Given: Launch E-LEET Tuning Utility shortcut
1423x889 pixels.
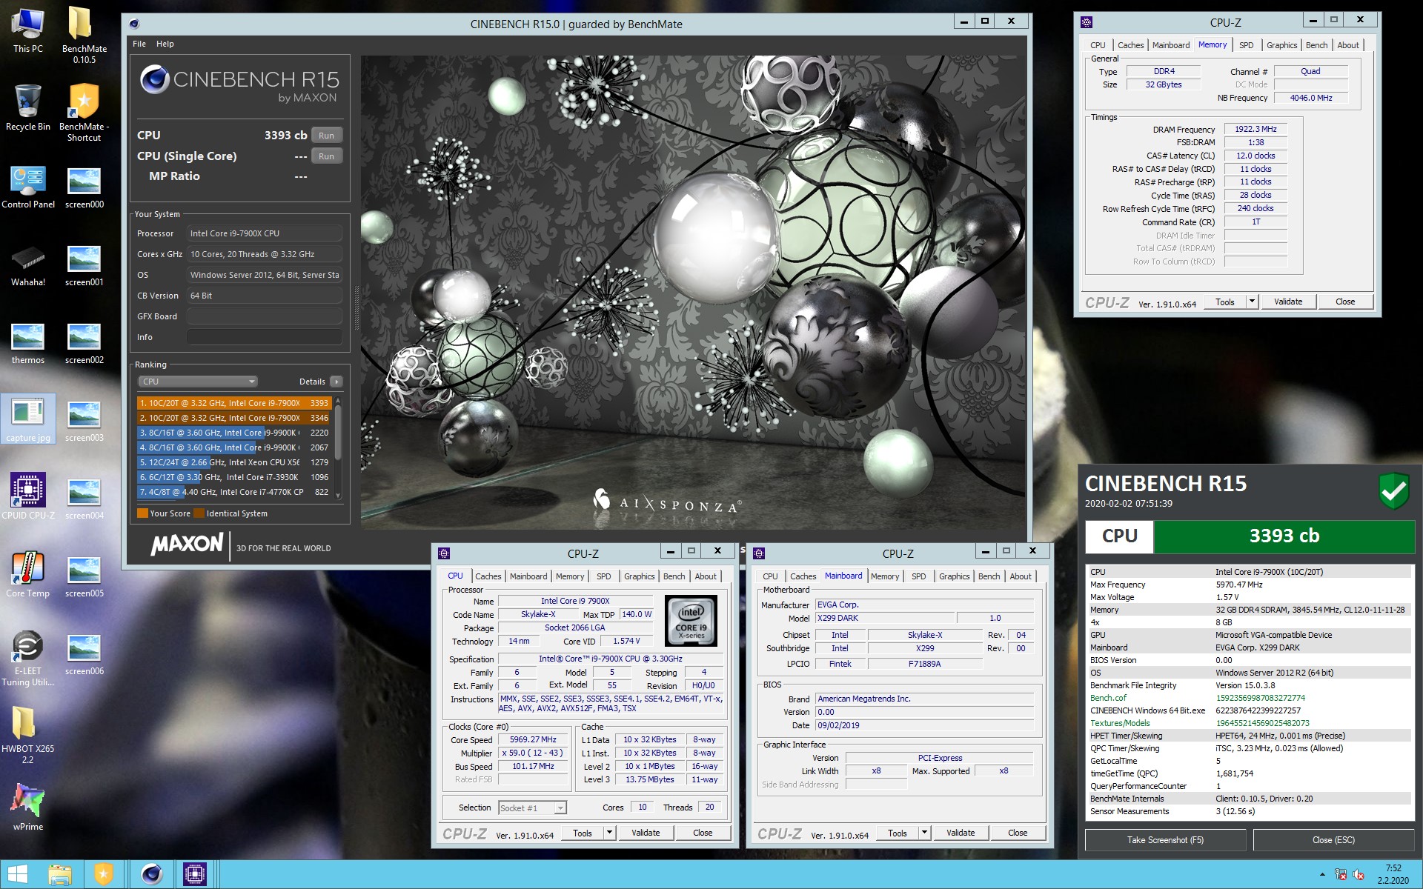Looking at the screenshot, I should 28,658.
